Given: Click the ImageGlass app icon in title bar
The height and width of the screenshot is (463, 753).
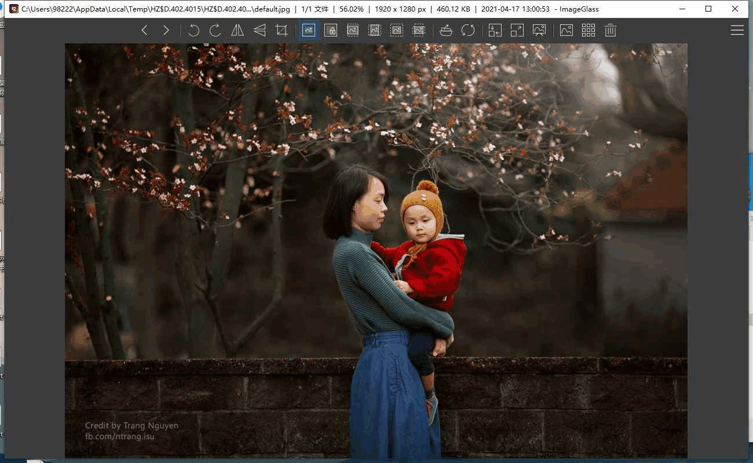Looking at the screenshot, I should tap(13, 9).
